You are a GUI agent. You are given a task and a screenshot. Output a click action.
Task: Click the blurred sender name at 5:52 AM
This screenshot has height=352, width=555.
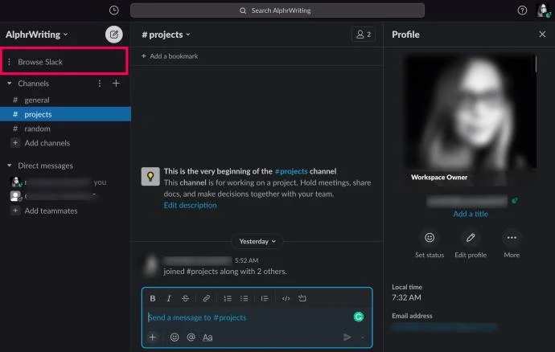point(198,260)
